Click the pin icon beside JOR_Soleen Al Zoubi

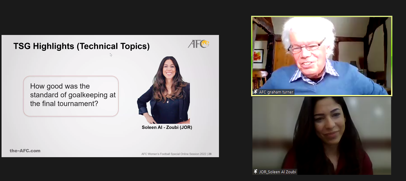[x=255, y=172]
